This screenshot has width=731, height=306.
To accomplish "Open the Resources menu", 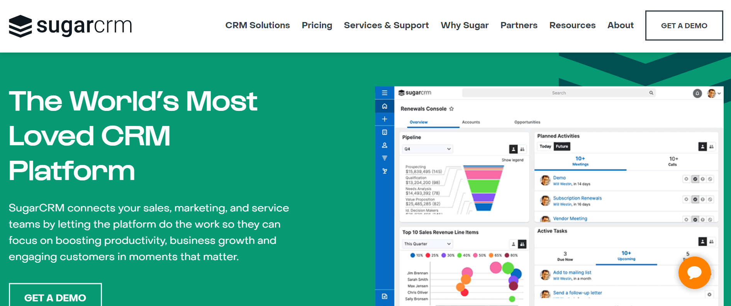I will coord(572,25).
